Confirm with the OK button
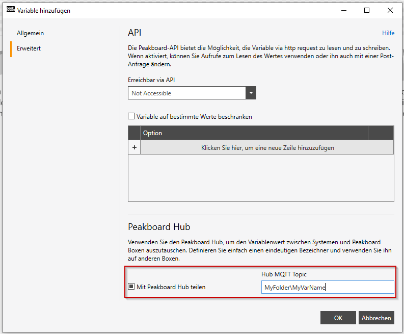Image resolution: width=404 pixels, height=334 pixels. [338, 318]
